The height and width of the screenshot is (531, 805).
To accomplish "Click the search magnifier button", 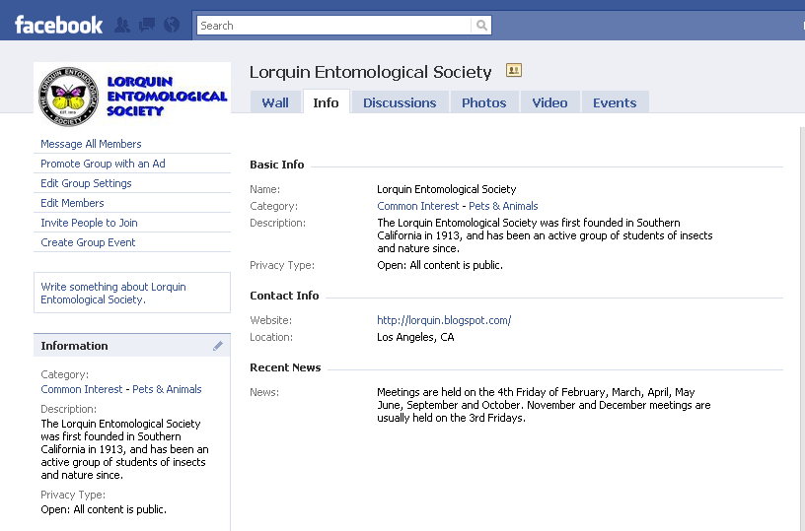I will click(x=481, y=25).
